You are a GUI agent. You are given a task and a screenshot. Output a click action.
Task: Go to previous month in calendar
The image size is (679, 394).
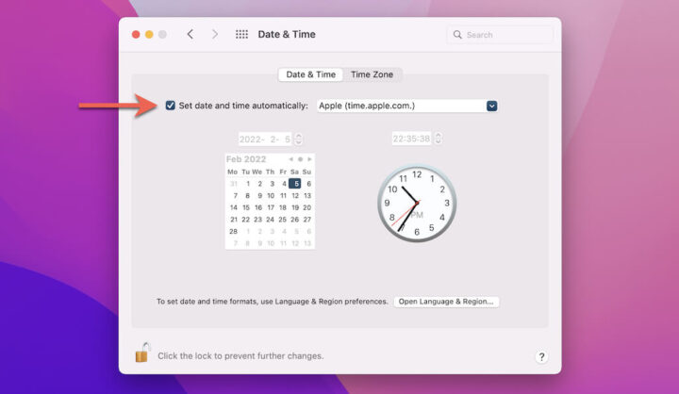pos(291,159)
